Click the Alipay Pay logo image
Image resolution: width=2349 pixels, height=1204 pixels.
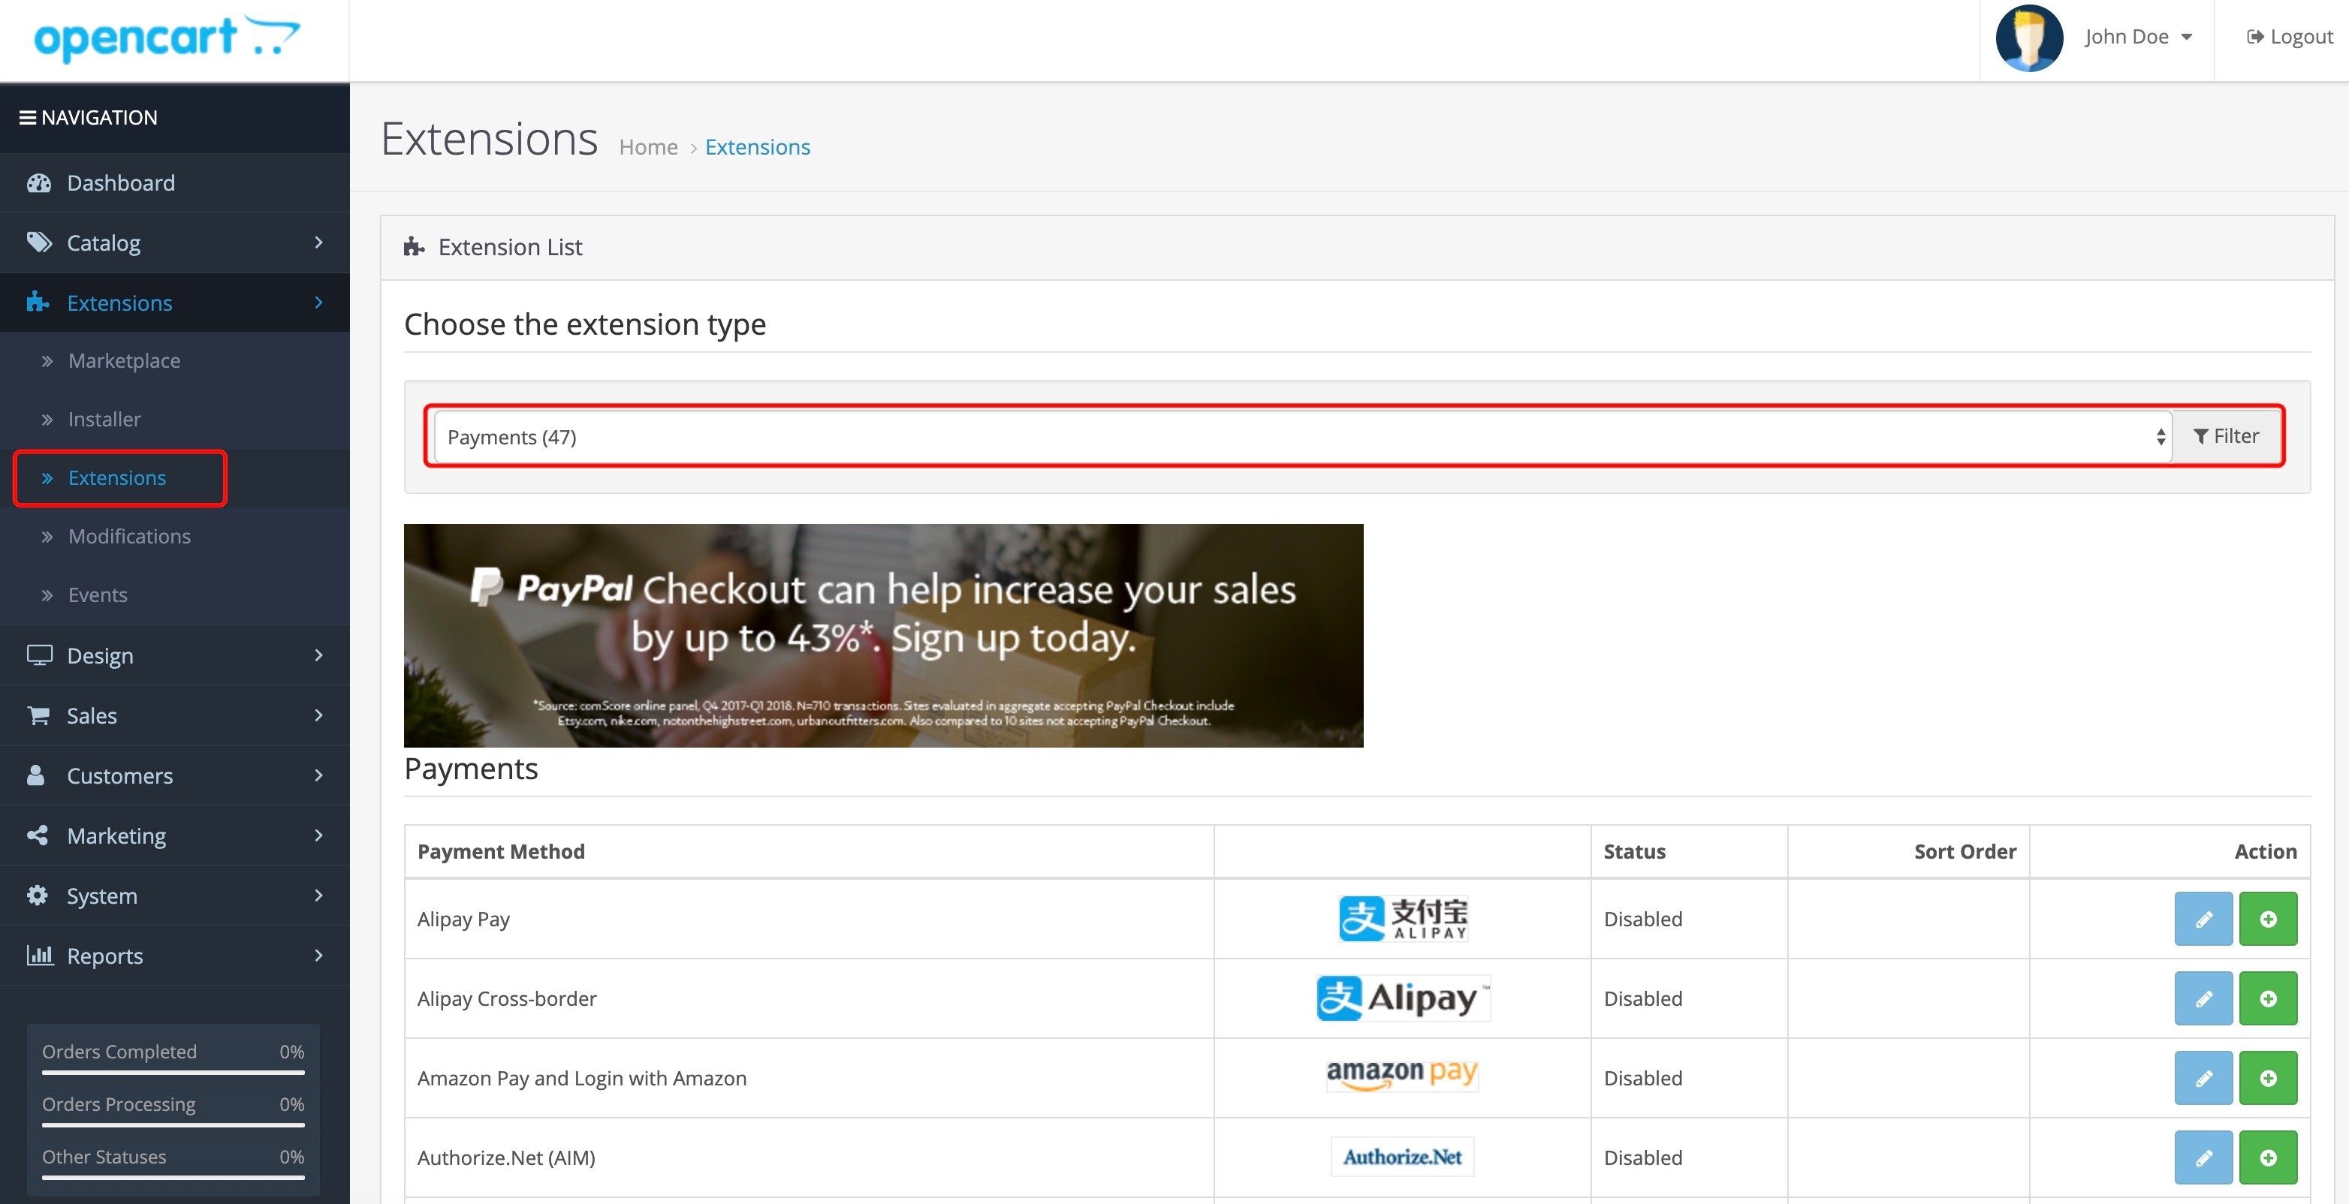tap(1403, 919)
